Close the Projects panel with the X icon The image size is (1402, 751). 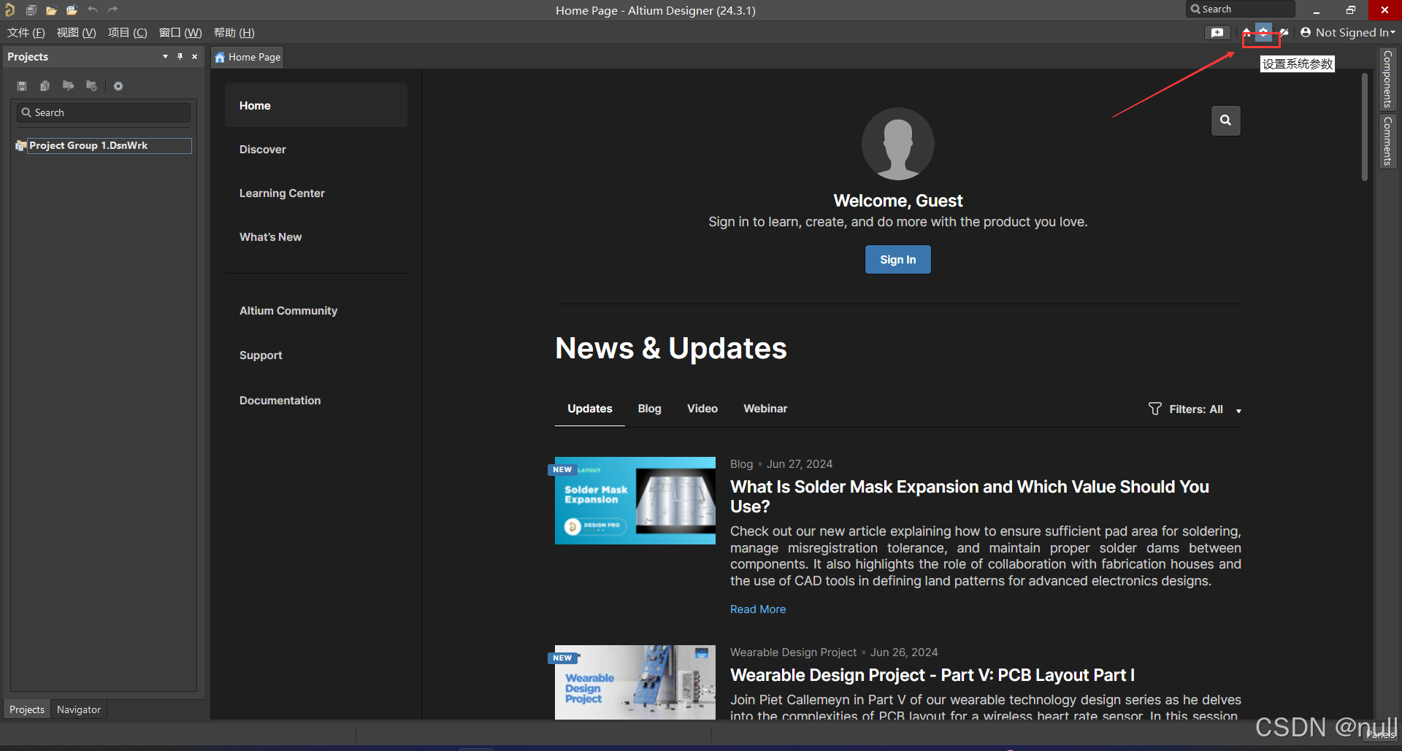(194, 57)
